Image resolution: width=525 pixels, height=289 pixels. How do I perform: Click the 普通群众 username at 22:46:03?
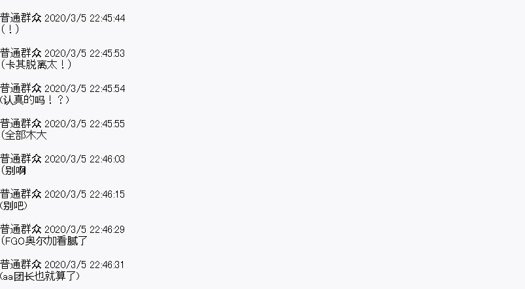coord(21,159)
